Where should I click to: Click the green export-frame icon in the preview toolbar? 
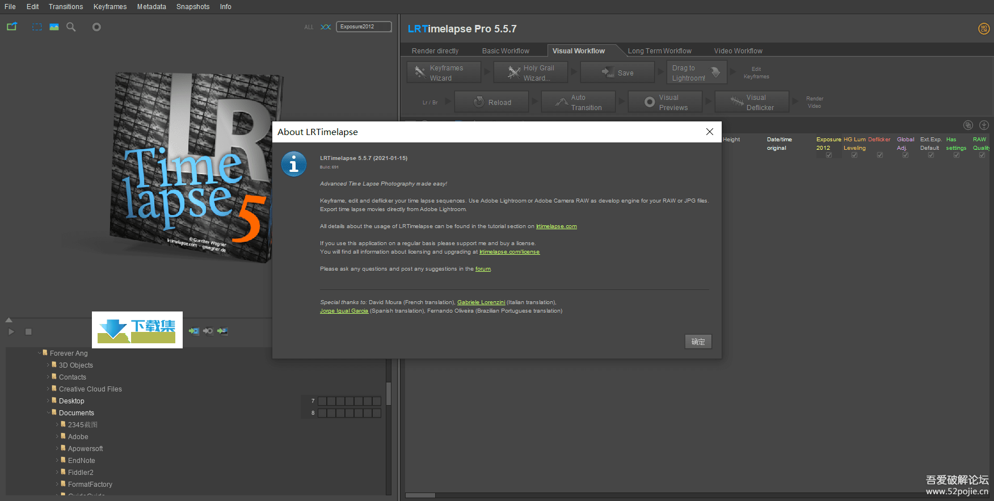coord(12,27)
